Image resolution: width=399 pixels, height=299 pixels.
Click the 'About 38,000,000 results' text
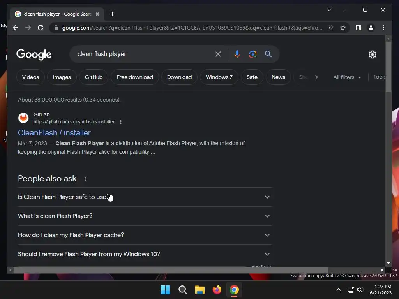coord(69,100)
